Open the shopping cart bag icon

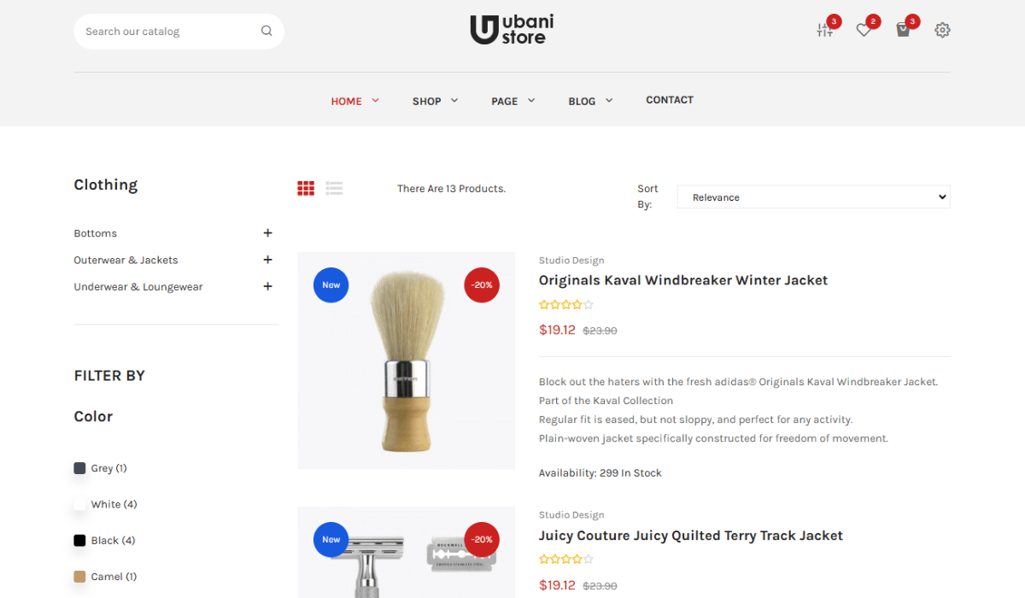pyautogui.click(x=903, y=30)
